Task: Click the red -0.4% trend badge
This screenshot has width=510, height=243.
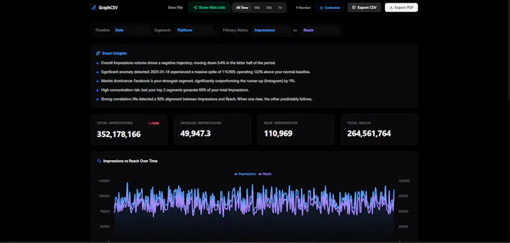Action: click(154, 123)
